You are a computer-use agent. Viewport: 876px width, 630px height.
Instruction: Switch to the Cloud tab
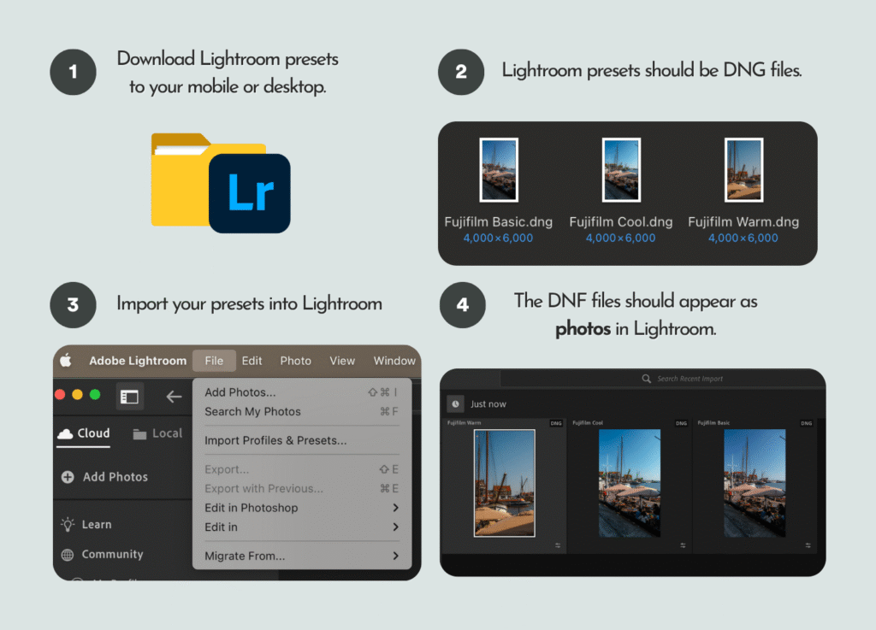point(84,433)
